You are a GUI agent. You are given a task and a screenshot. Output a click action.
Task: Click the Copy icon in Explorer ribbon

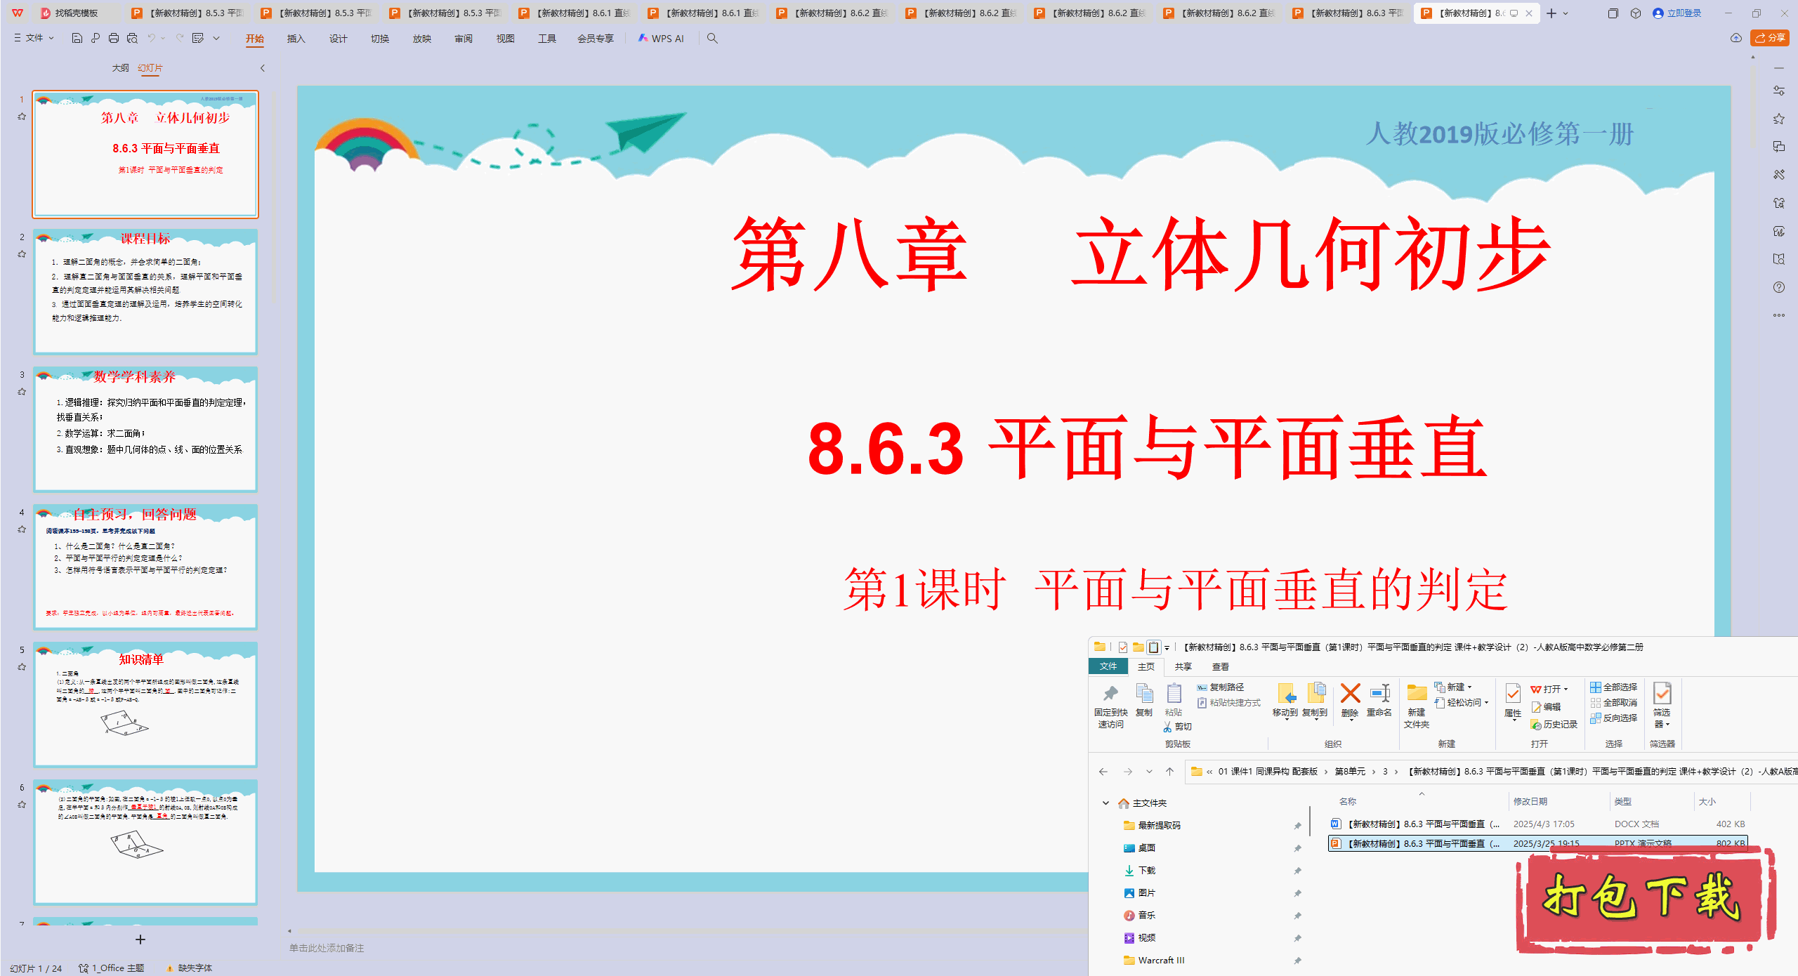point(1144,694)
